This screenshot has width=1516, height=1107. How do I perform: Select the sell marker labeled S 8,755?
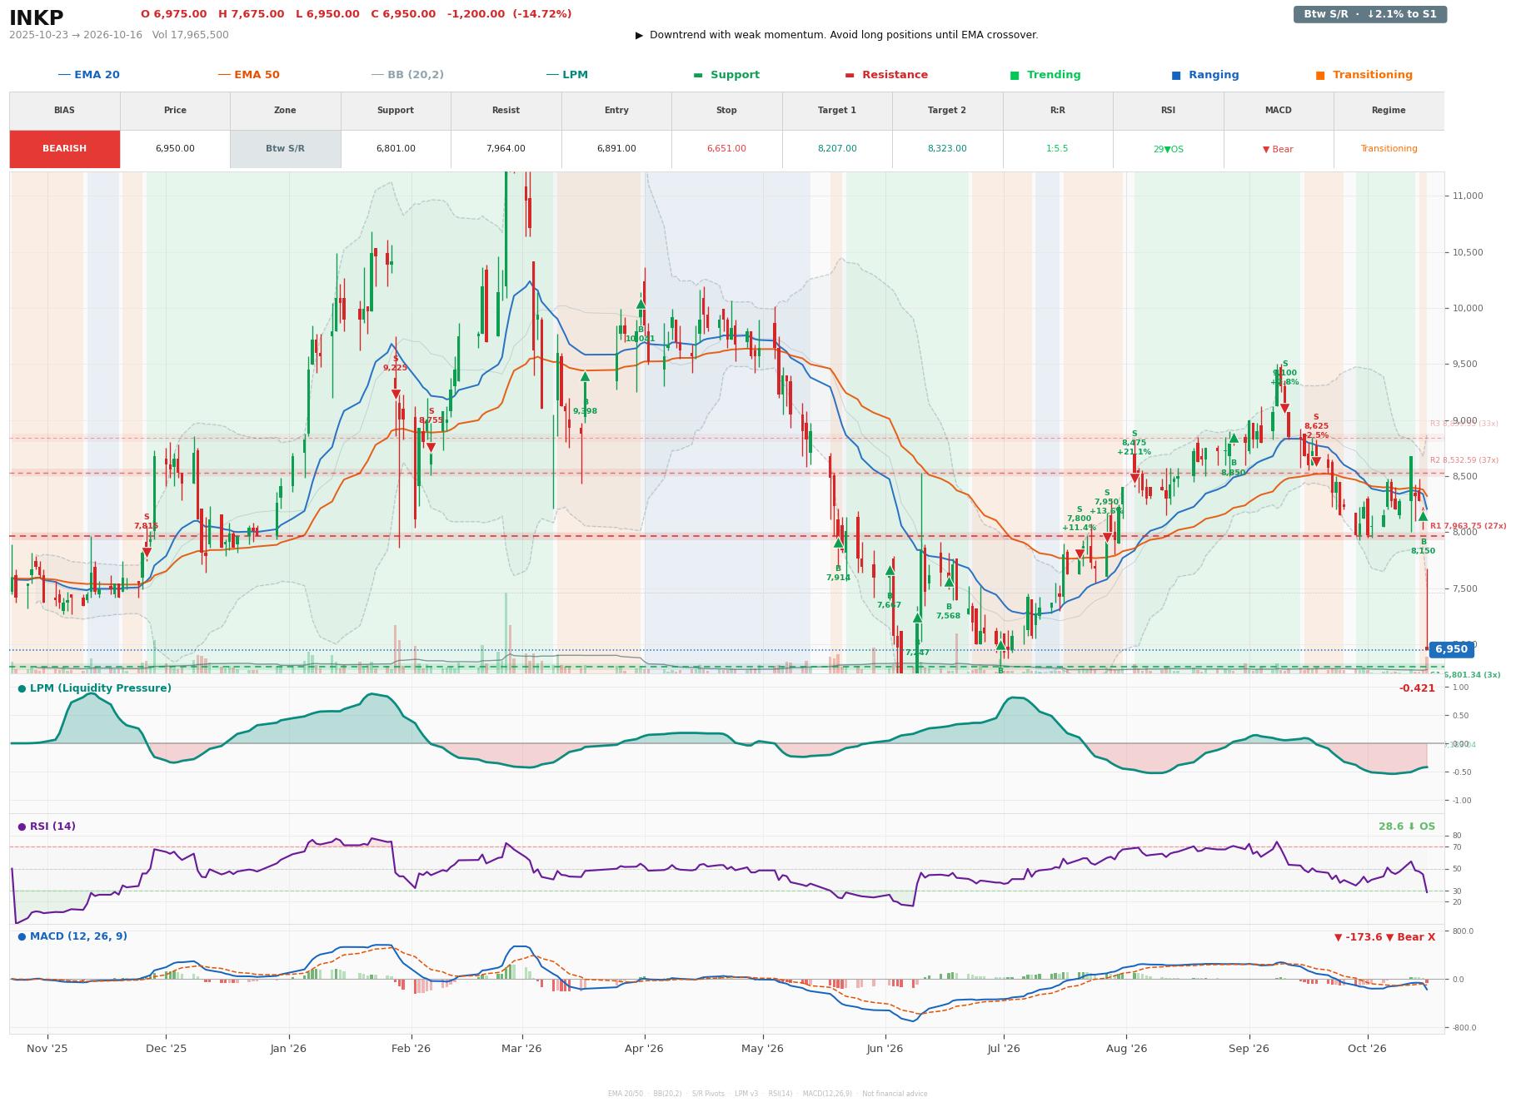pos(431,448)
